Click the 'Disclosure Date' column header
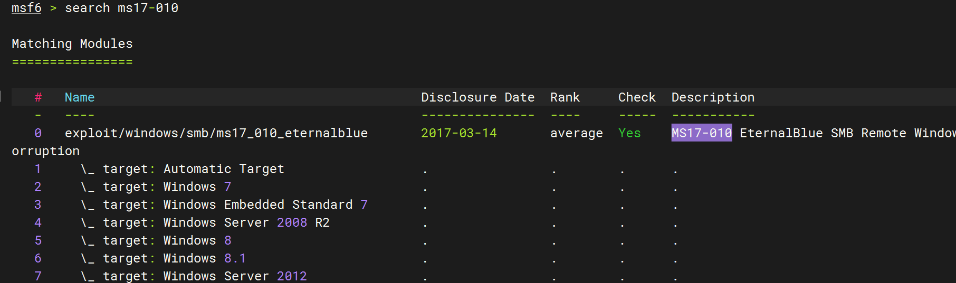956x283 pixels. click(x=478, y=97)
